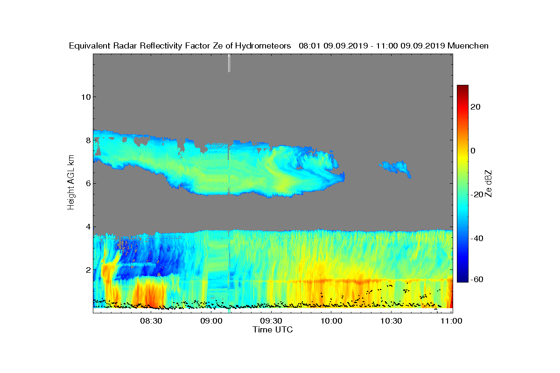Image resolution: width=560 pixels, height=373 pixels.
Task: Click the 09:00 time tick label
Action: (211, 321)
